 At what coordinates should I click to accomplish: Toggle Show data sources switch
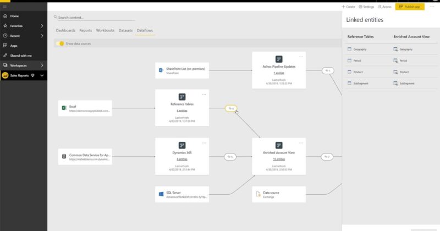(60, 43)
